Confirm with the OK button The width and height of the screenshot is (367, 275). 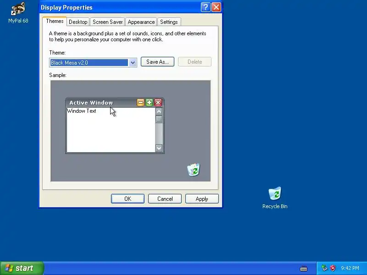[128, 199]
